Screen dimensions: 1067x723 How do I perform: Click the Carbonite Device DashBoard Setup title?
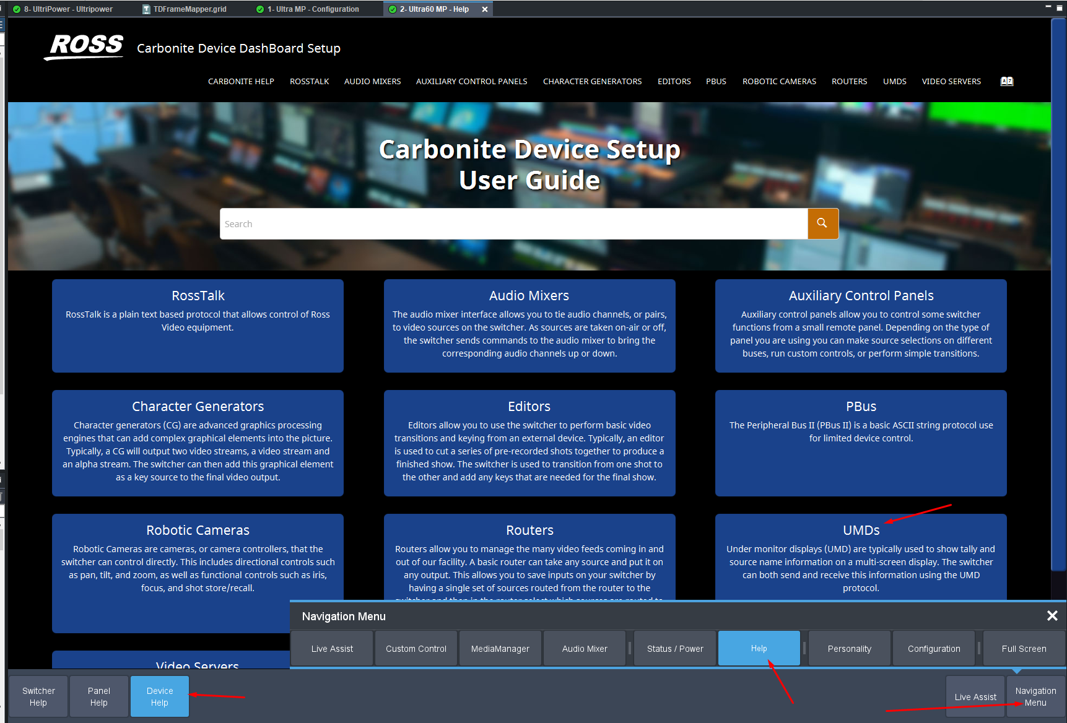(238, 48)
